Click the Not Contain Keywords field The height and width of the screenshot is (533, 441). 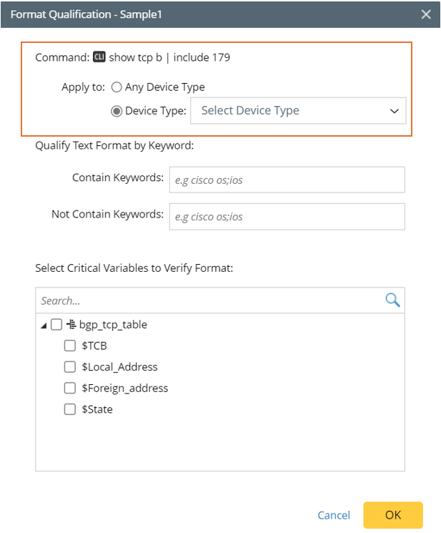(287, 216)
